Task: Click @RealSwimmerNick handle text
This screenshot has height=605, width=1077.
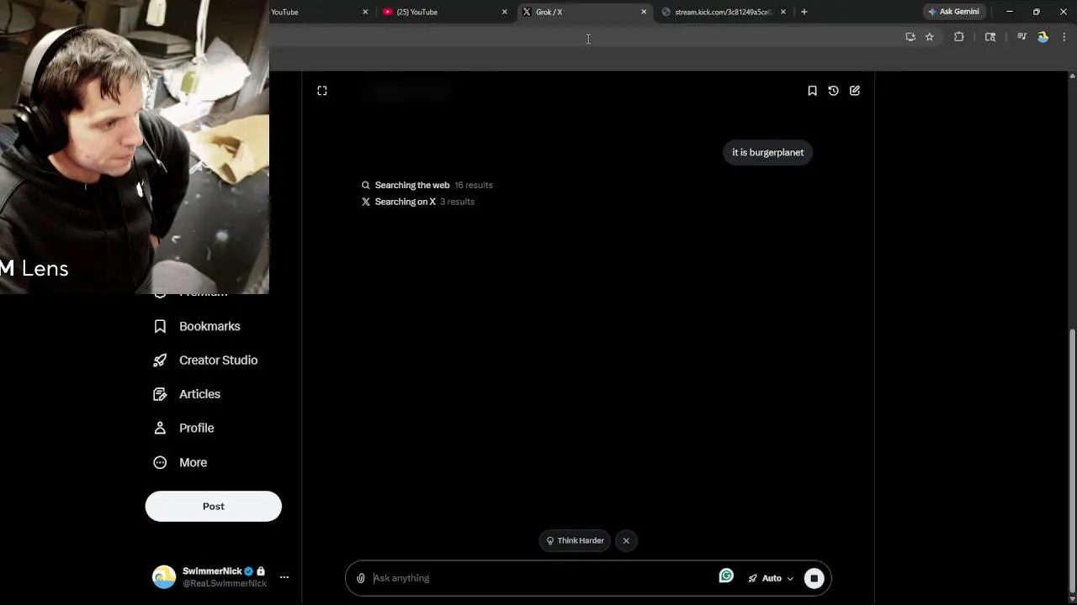Action: pyautogui.click(x=225, y=583)
